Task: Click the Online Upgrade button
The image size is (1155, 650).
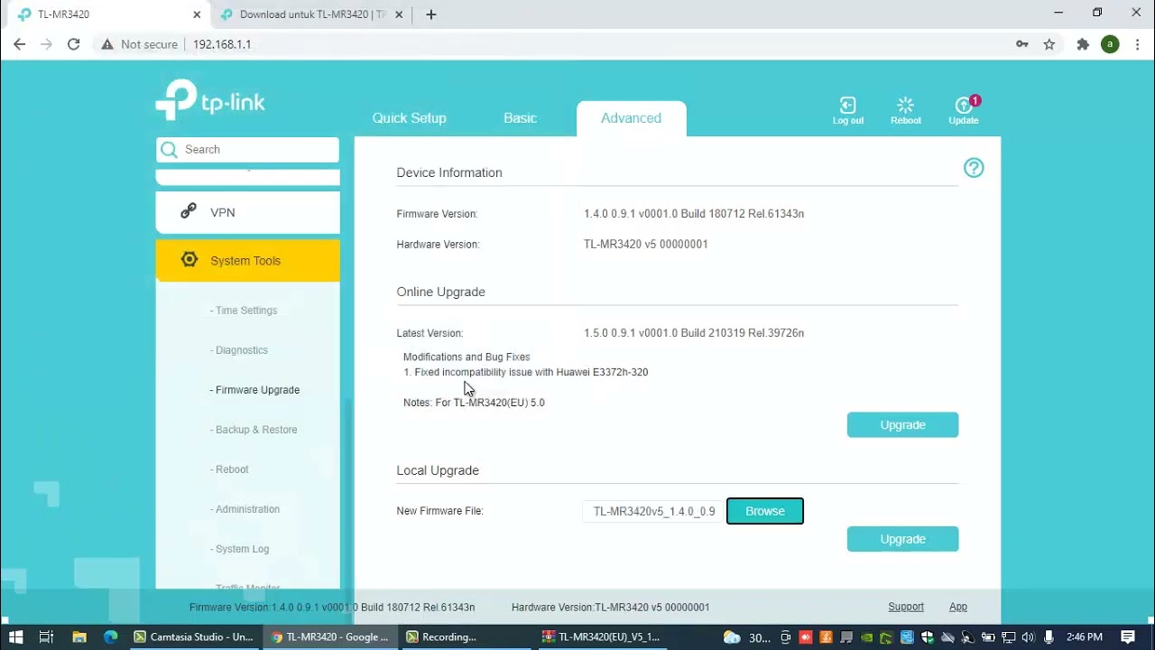Action: 902,425
